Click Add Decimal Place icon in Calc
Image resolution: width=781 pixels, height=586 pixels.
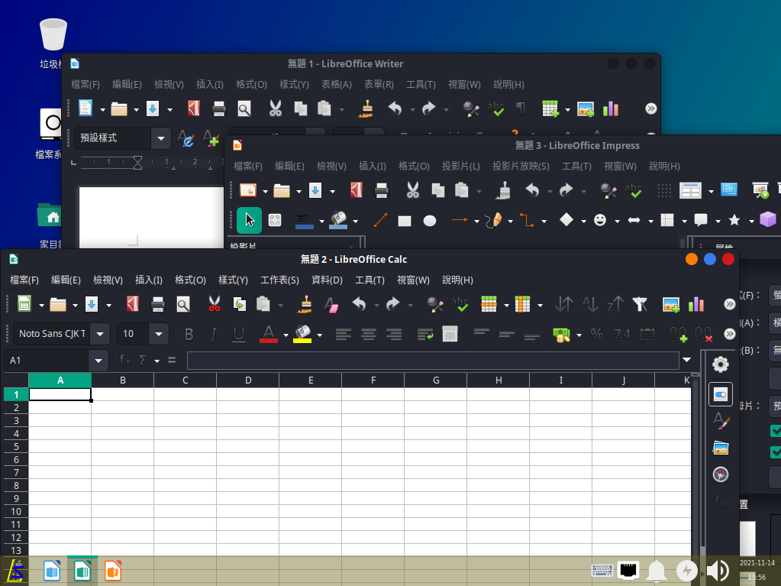[x=679, y=334]
